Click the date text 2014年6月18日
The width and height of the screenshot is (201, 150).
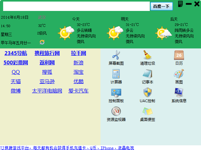pos(15,17)
